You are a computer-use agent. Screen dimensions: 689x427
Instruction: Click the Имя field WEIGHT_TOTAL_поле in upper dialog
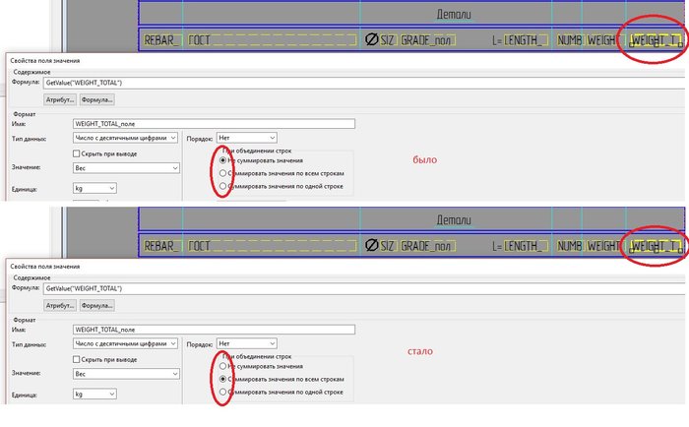[214, 124]
